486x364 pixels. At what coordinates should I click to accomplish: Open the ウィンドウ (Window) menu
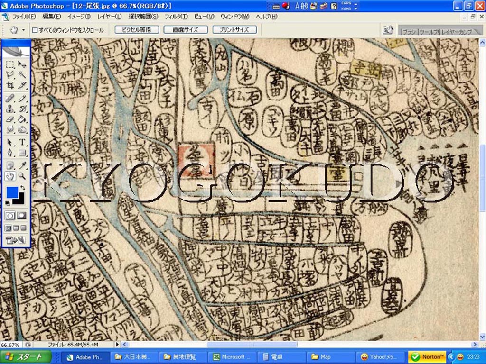[234, 17]
